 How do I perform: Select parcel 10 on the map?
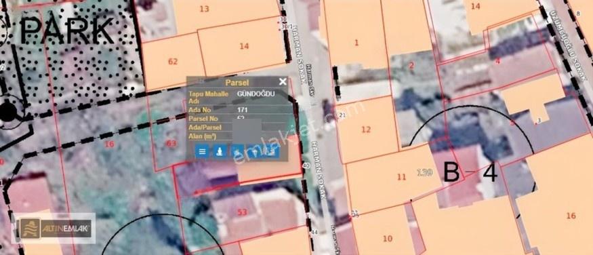(387, 239)
